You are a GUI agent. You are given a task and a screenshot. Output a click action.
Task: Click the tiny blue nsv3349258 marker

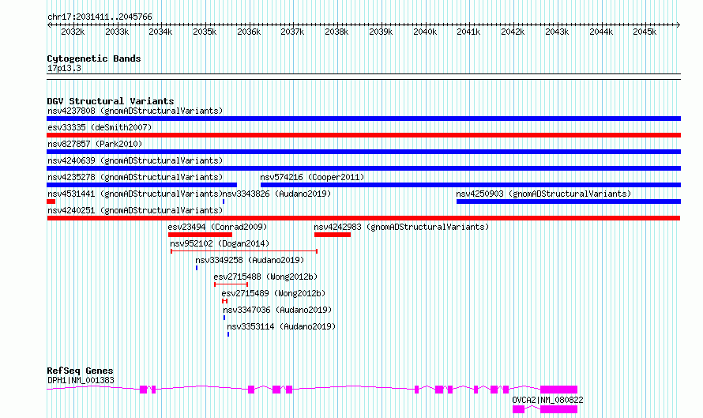point(197,268)
